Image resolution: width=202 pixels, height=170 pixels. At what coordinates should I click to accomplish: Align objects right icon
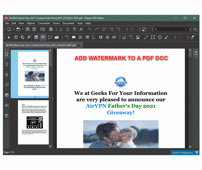tap(111, 29)
